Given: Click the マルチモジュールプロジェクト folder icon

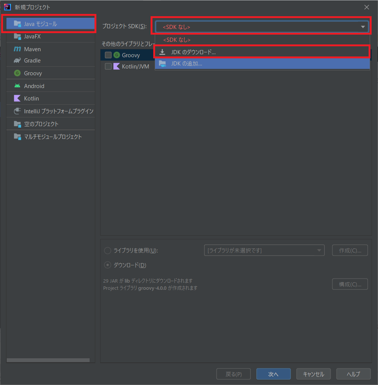Looking at the screenshot, I should (17, 137).
